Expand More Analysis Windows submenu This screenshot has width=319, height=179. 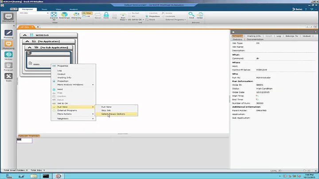pyautogui.click(x=74, y=85)
